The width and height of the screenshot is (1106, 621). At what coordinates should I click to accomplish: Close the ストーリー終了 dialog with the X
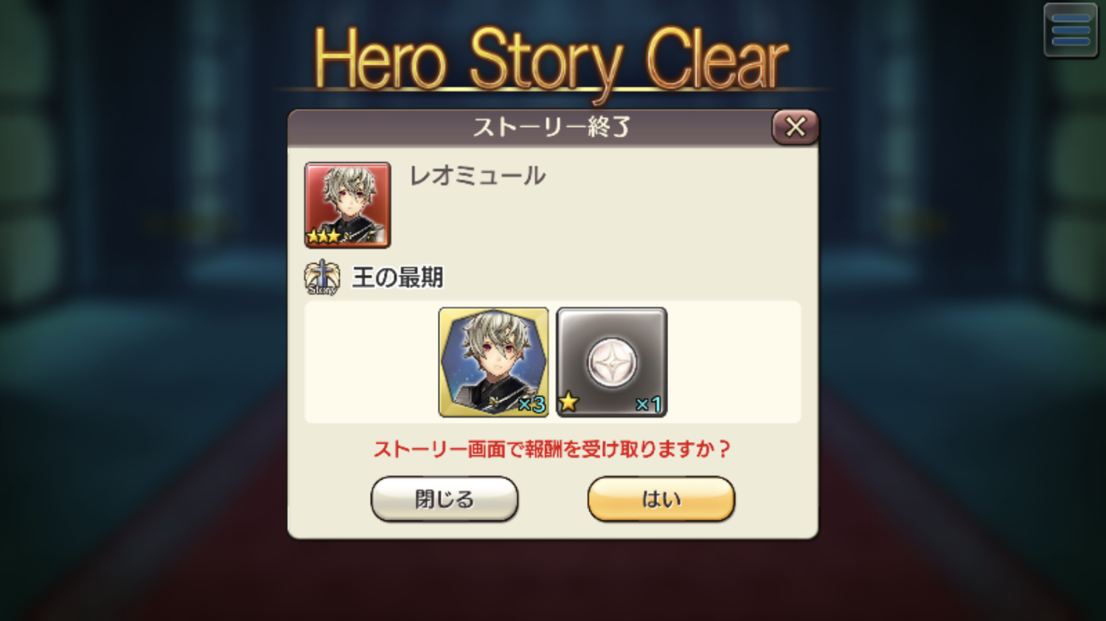point(795,127)
